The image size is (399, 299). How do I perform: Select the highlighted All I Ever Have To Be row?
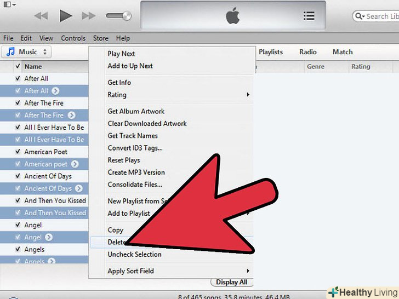(44, 139)
